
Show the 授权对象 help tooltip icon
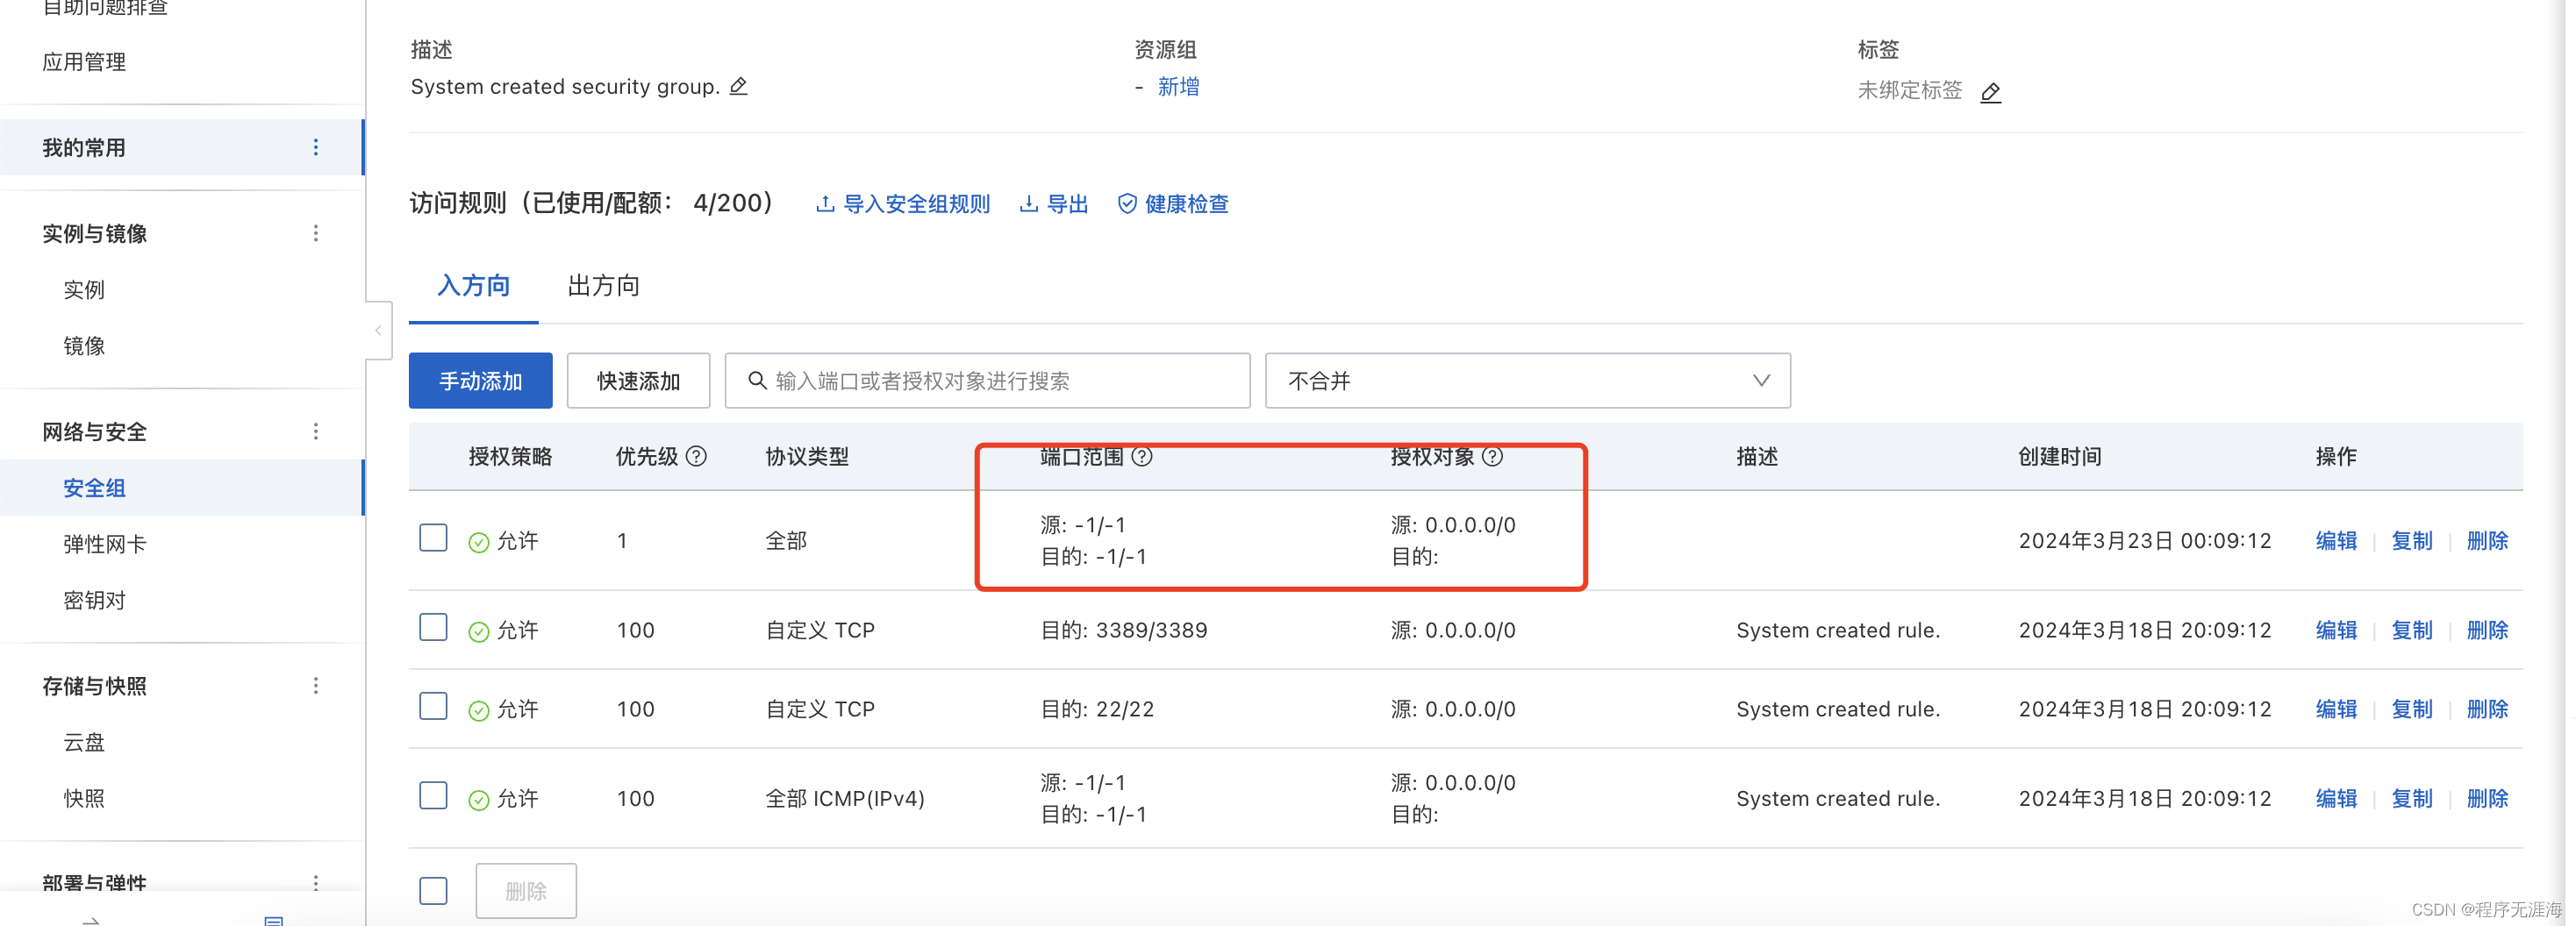pyautogui.click(x=1492, y=457)
